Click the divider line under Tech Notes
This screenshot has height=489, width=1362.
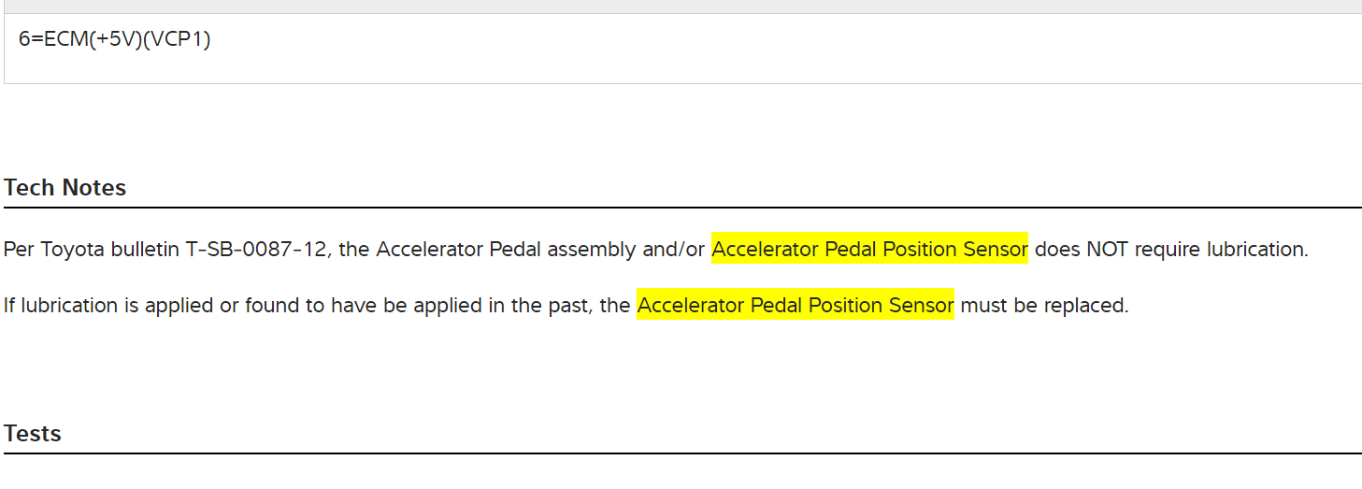pyautogui.click(x=681, y=207)
